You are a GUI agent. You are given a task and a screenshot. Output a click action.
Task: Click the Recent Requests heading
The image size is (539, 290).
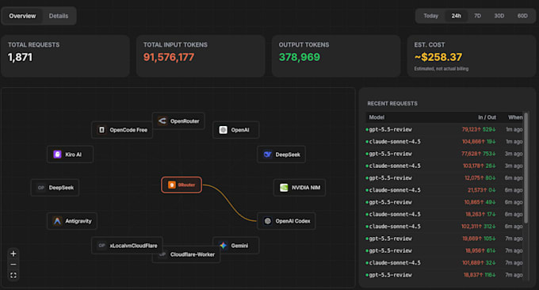[x=392, y=104]
